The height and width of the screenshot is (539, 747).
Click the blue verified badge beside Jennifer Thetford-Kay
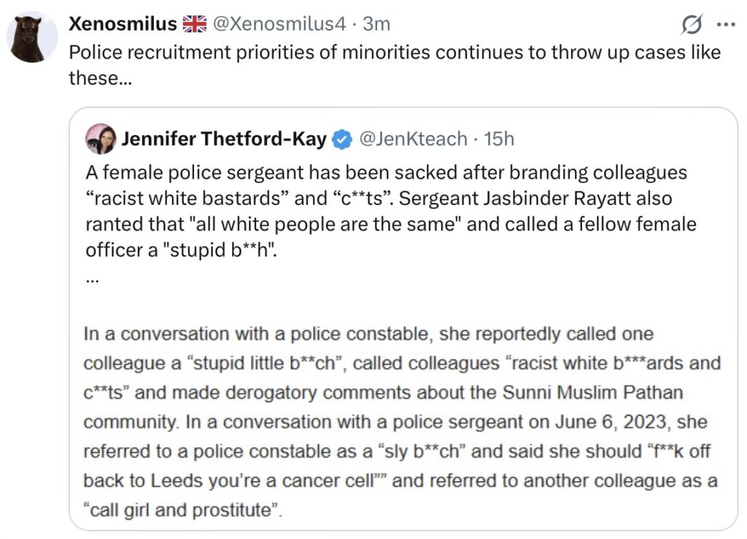[x=343, y=139]
